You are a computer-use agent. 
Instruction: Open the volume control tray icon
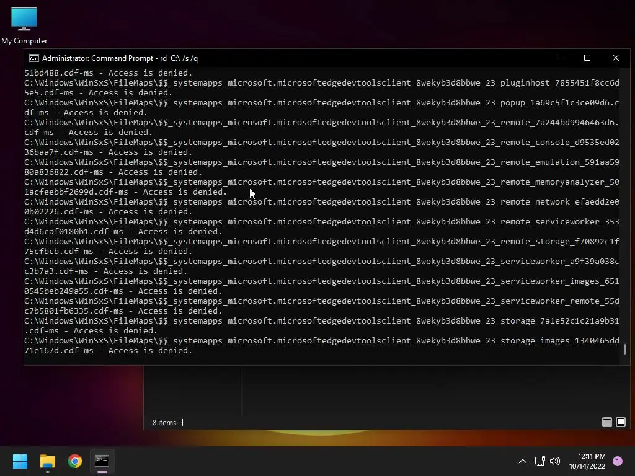[555, 461]
